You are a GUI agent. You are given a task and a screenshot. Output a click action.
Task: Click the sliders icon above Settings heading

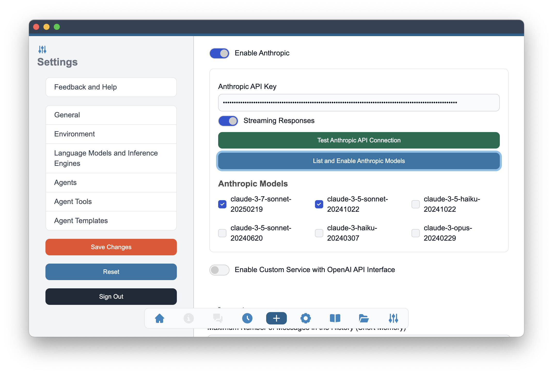coord(42,50)
